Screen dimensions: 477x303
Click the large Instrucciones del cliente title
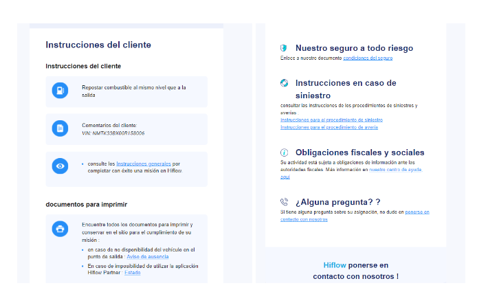tap(98, 45)
